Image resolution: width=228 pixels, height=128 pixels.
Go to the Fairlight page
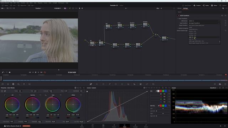click(x=135, y=126)
